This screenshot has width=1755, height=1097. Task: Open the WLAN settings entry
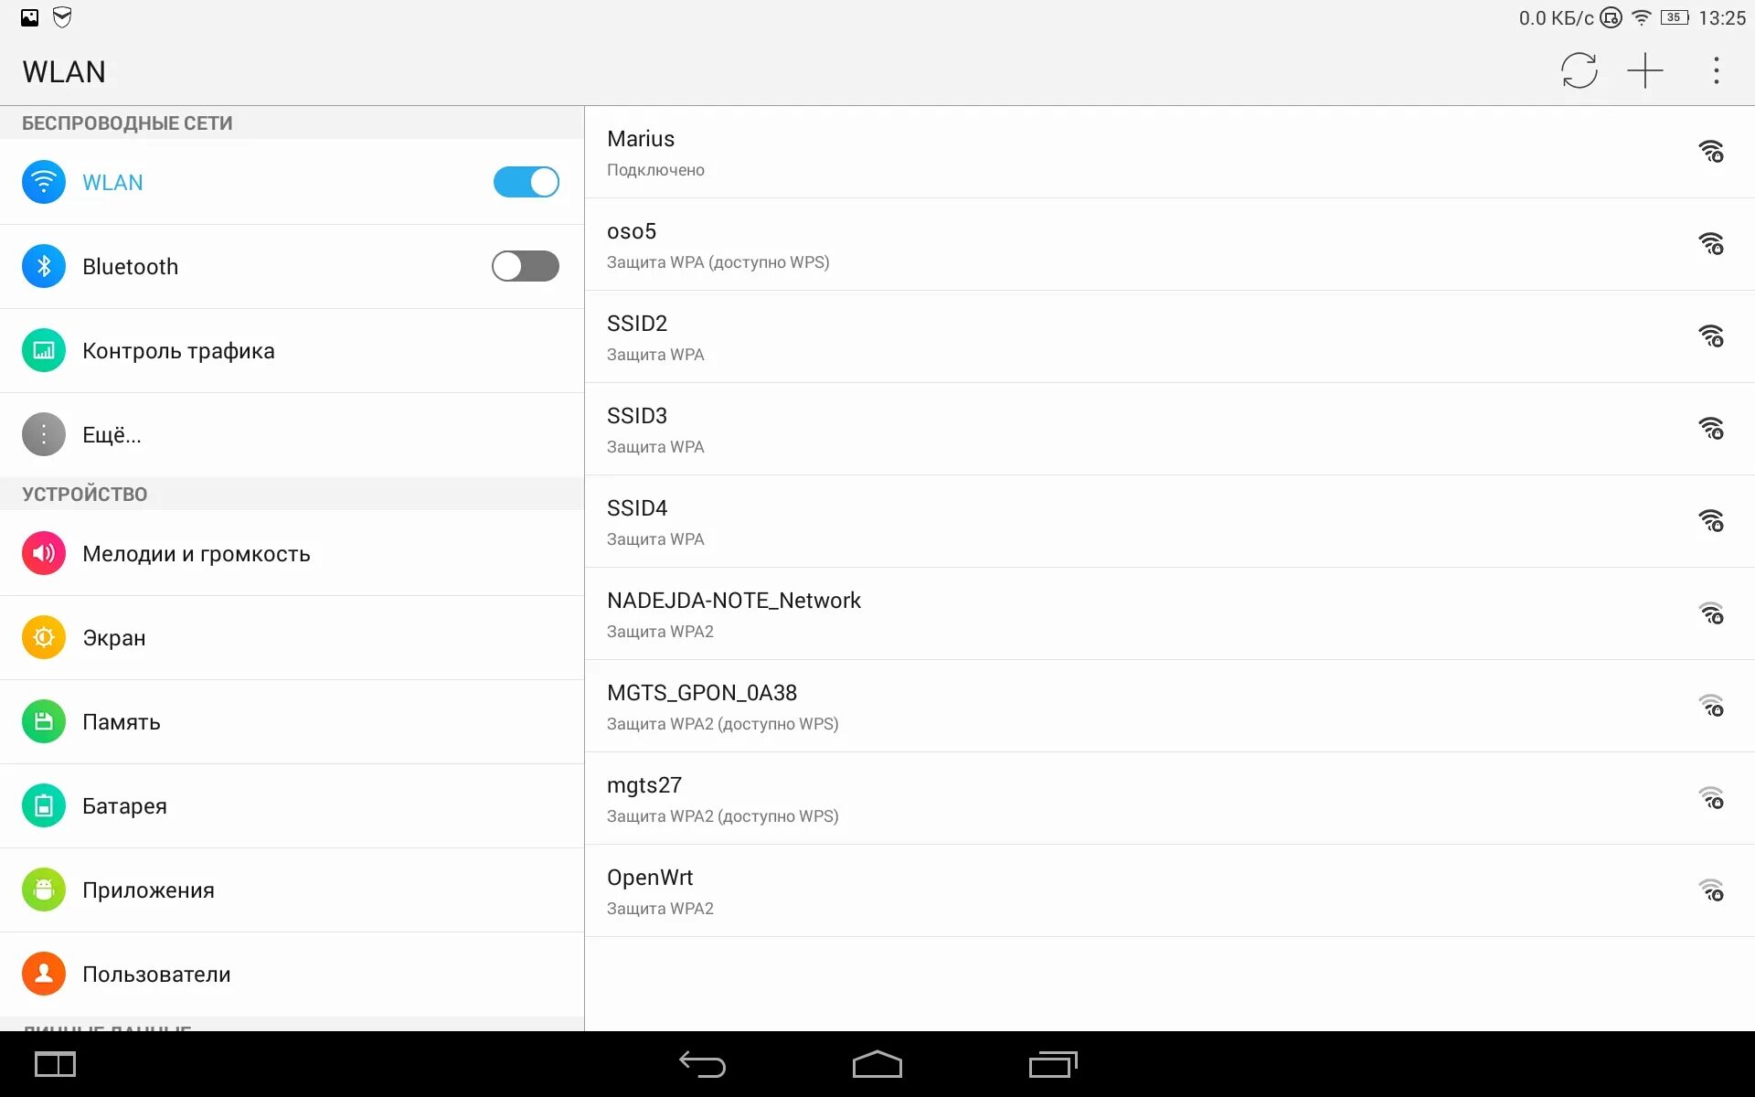[292, 182]
